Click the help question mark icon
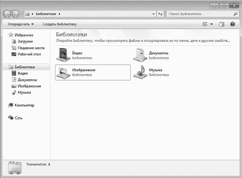242x178 pixels. coord(233,24)
